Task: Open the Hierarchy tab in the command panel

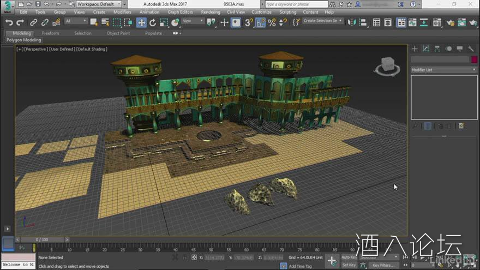Action: tap(437, 49)
